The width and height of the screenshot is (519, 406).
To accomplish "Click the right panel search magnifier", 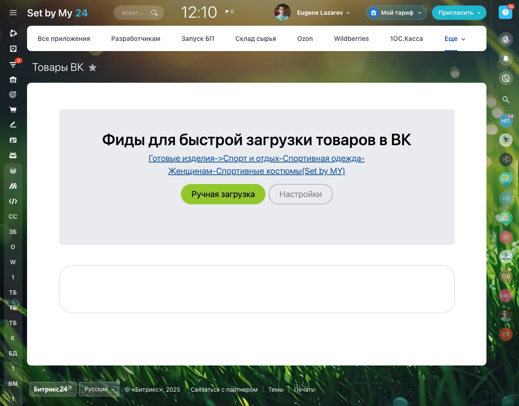I will pyautogui.click(x=505, y=100).
